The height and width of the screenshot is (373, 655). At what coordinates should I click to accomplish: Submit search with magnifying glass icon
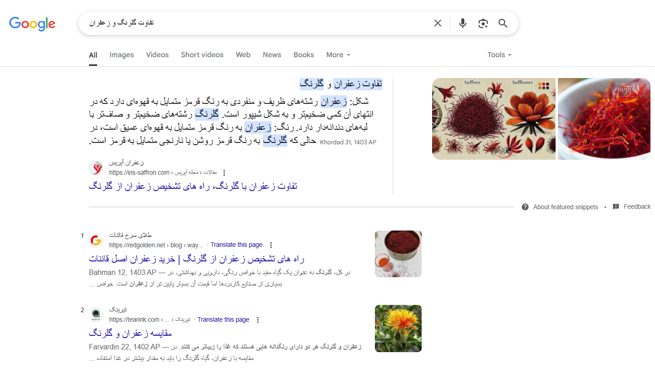click(503, 23)
